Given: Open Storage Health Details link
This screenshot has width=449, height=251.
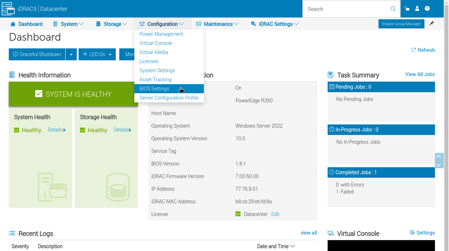Looking at the screenshot, I should point(122,130).
